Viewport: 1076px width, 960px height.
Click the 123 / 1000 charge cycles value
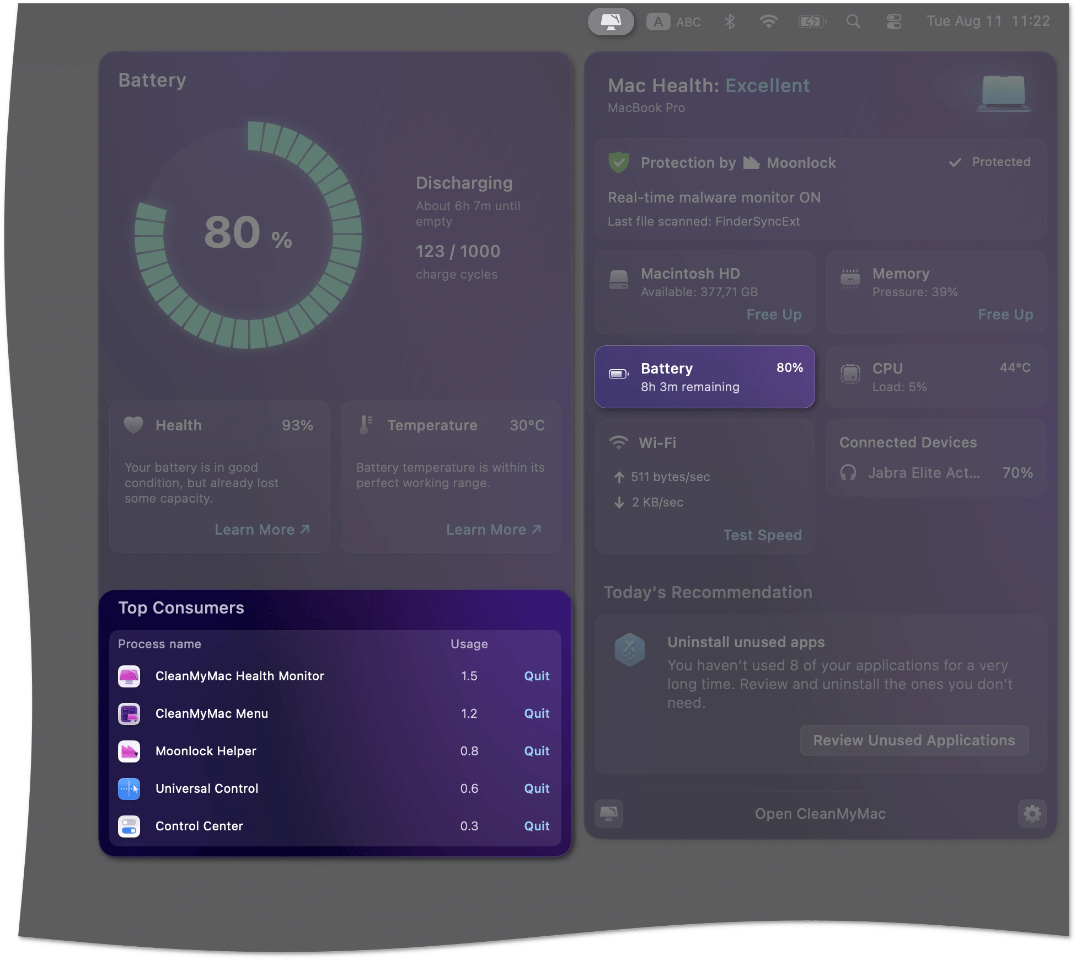[458, 252]
